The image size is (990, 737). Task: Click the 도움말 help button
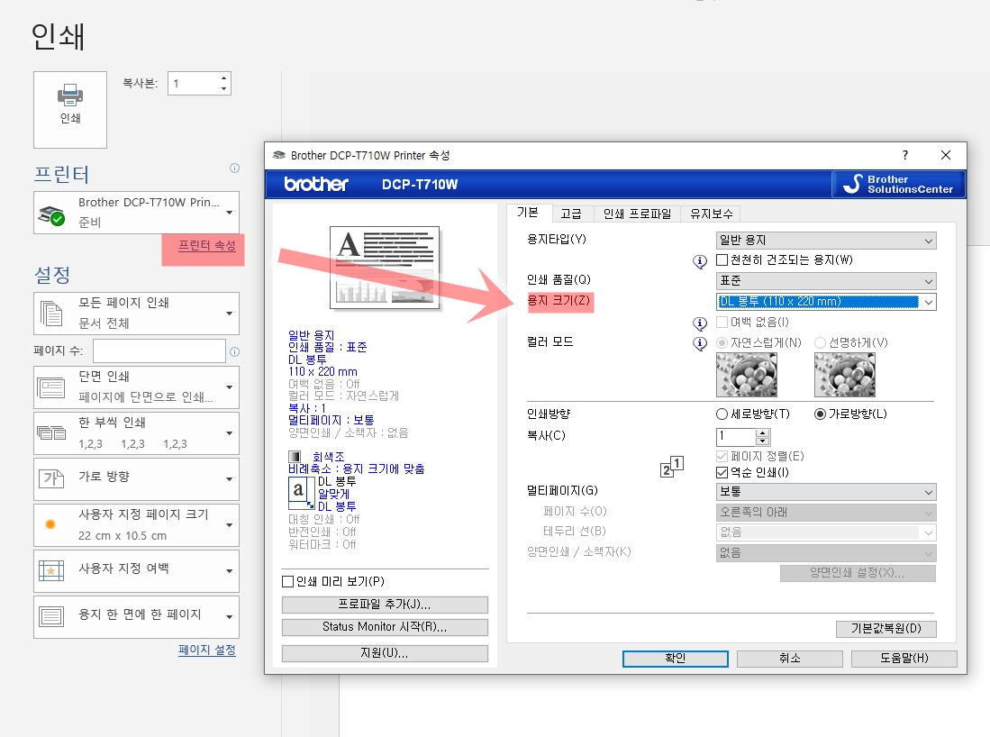tap(904, 658)
